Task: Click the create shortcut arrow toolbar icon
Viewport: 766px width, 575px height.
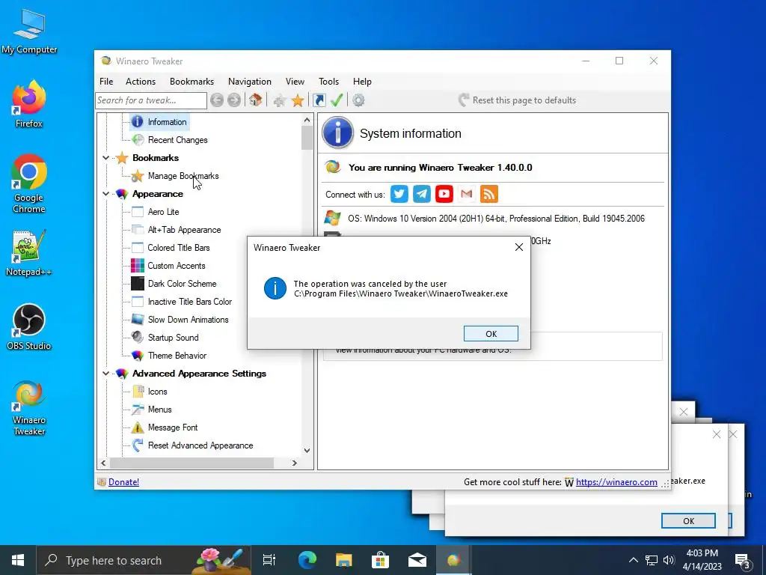Action: [319, 100]
